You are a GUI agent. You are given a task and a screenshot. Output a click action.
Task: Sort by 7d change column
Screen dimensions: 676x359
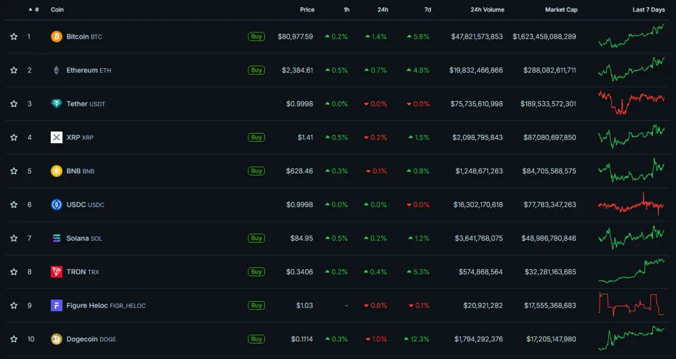[x=428, y=9]
